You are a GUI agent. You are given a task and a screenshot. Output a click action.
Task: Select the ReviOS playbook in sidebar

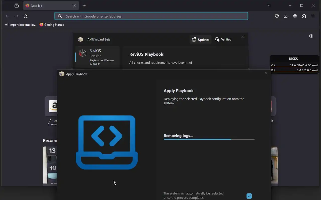pyautogui.click(x=98, y=57)
